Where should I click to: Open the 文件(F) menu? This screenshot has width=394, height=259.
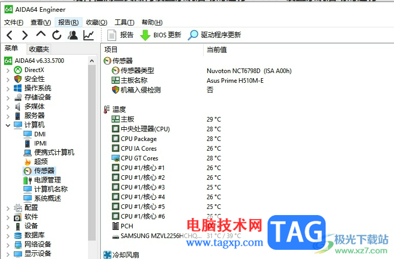(x=14, y=22)
